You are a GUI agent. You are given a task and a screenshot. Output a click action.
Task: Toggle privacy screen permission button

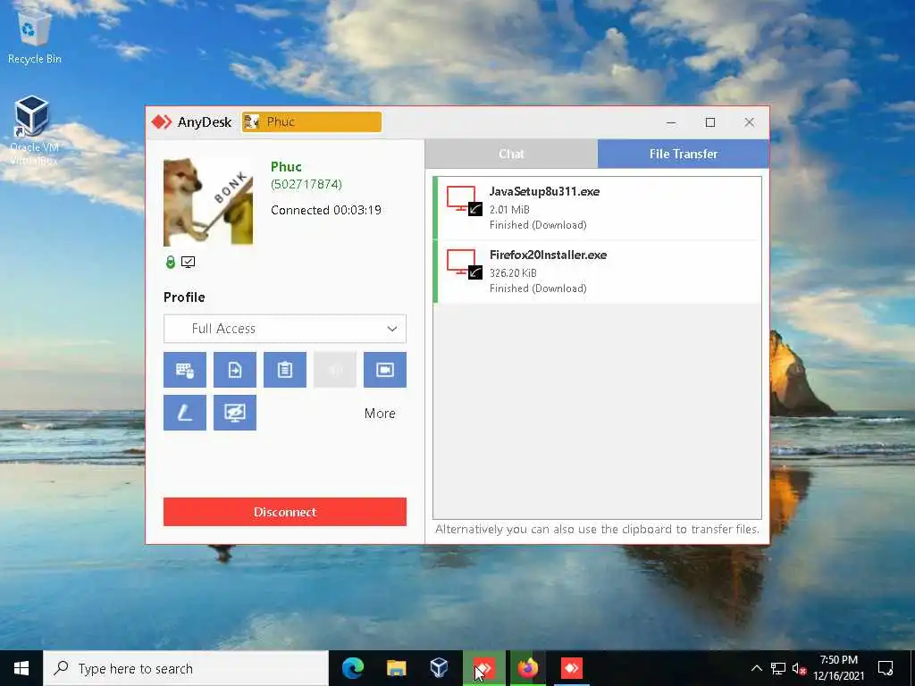[235, 413]
